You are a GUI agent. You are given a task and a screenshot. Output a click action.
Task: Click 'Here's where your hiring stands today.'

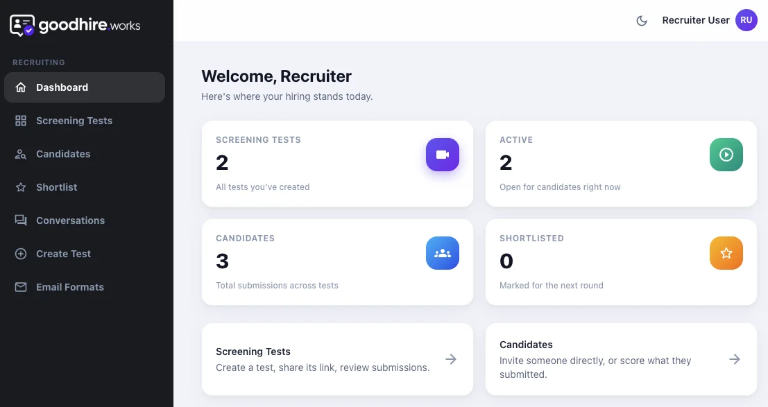287,96
